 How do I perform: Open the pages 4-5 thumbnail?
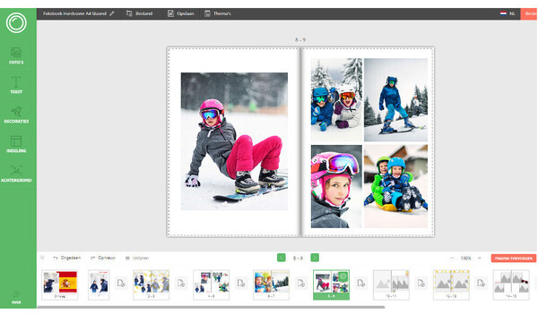point(211,284)
